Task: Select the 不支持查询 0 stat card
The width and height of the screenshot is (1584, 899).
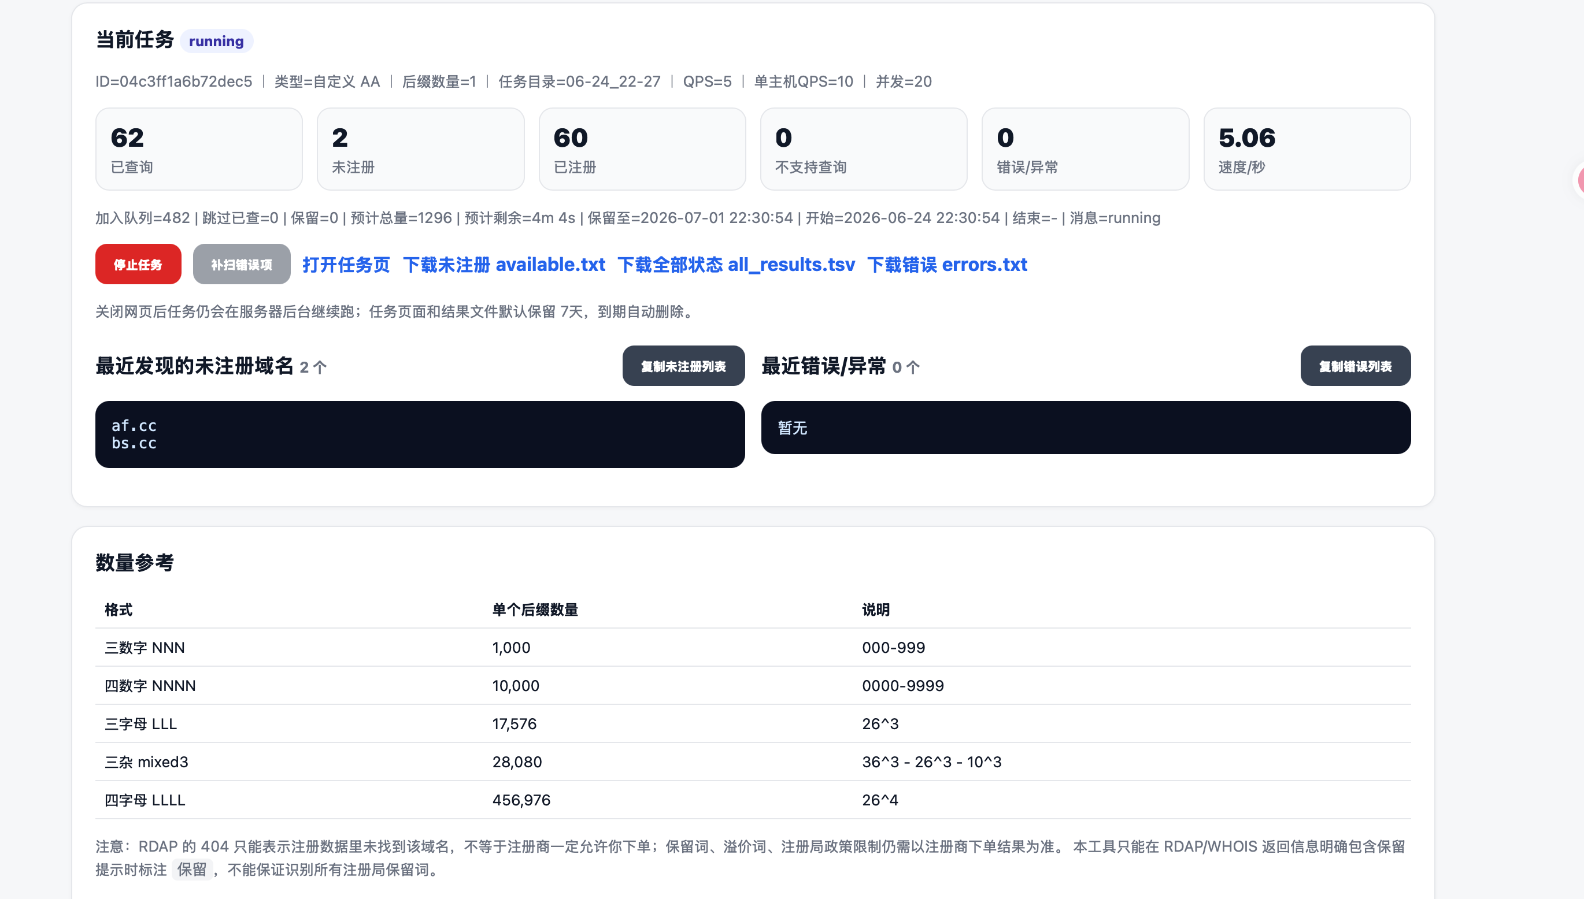Action: (x=864, y=150)
